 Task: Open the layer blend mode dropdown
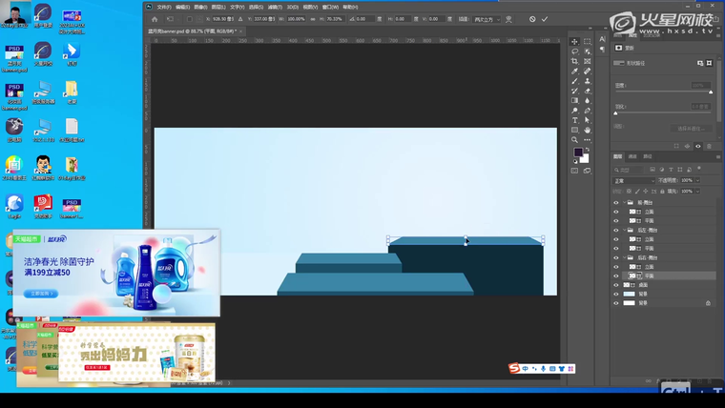[x=633, y=180]
